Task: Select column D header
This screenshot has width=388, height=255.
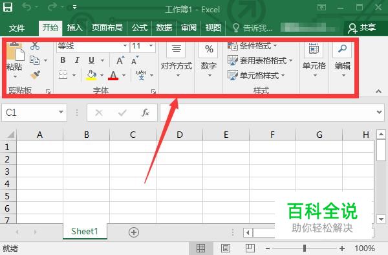Action: point(179,135)
